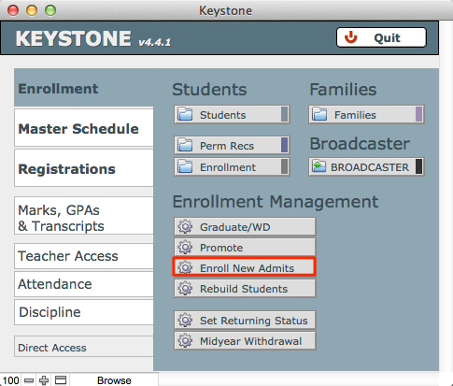Open the Perm Recs button
The width and height of the screenshot is (453, 386).
[x=232, y=145]
